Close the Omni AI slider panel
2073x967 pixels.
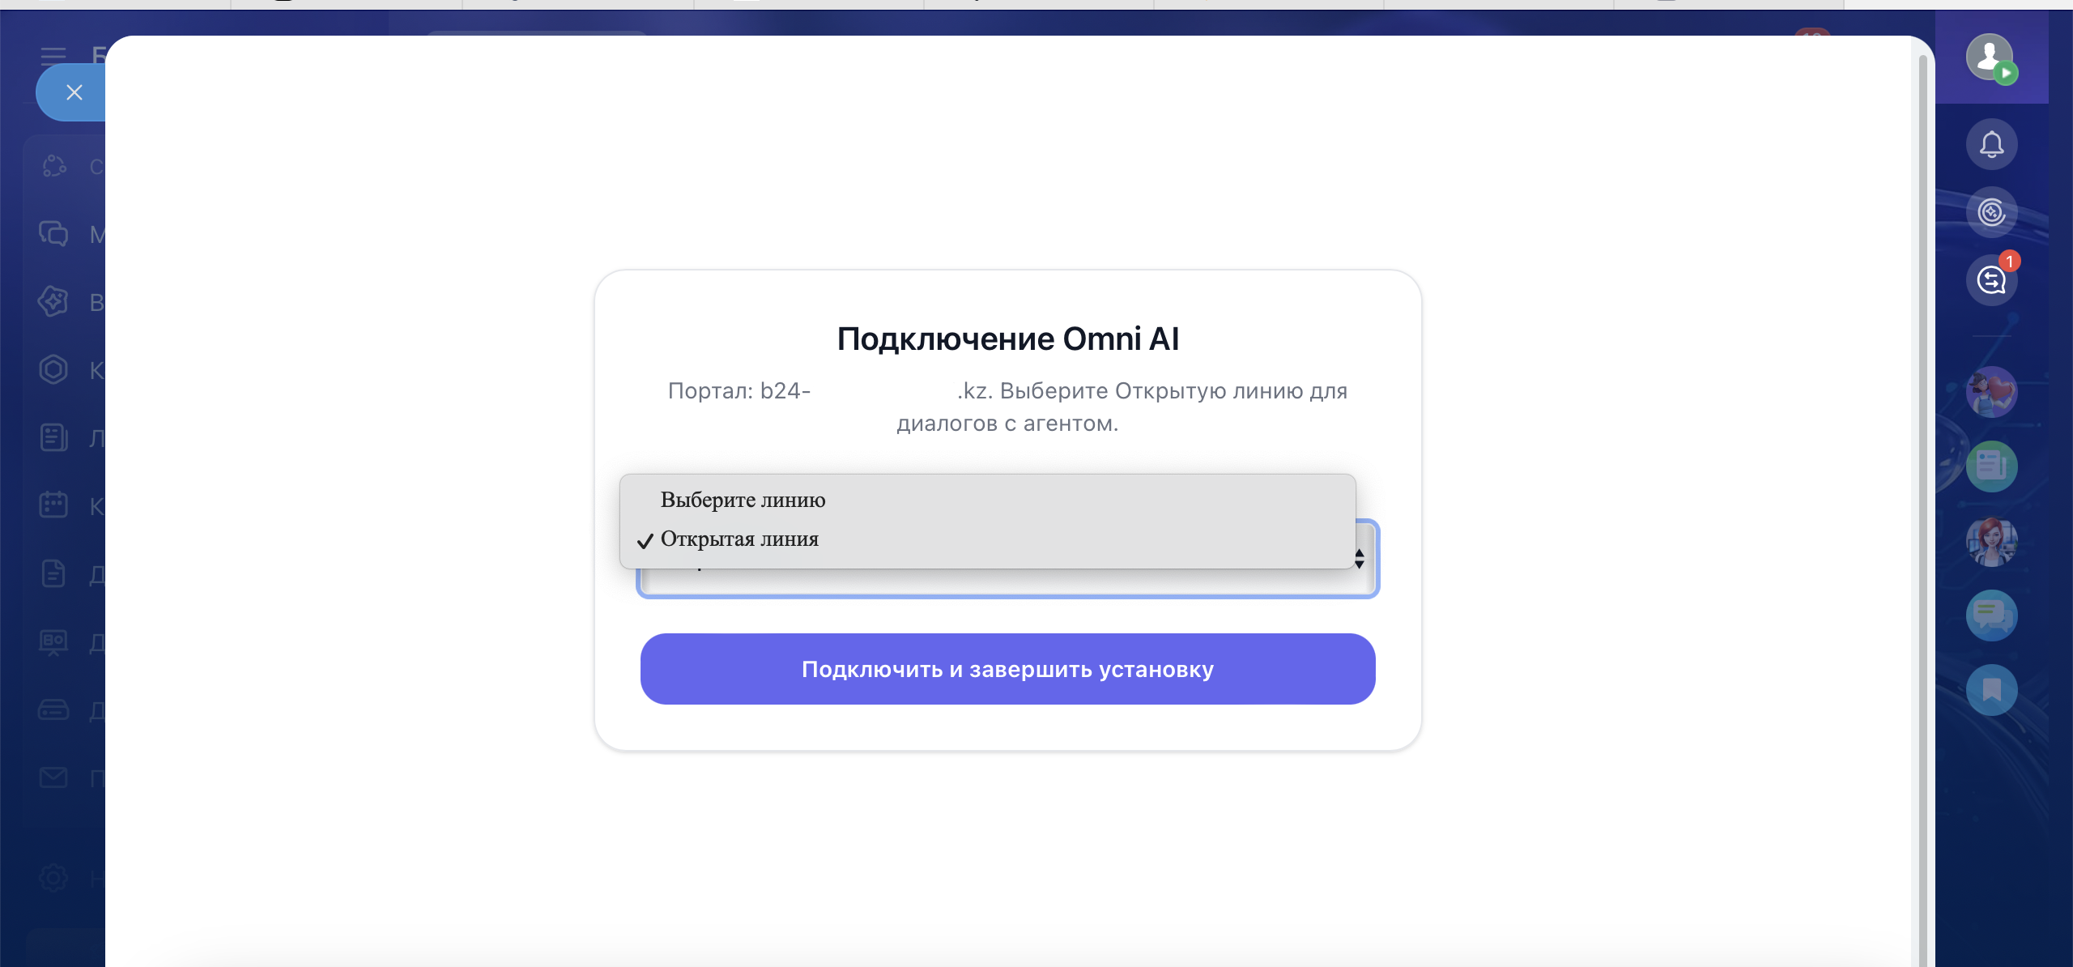point(74,92)
